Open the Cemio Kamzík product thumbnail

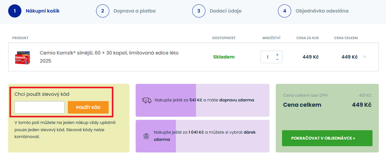click(x=22, y=58)
